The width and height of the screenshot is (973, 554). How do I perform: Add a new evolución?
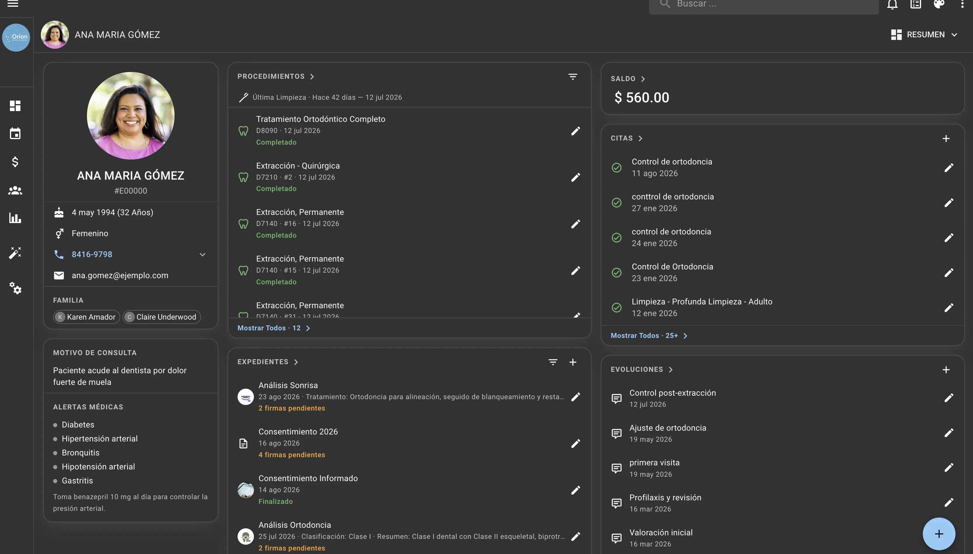coord(946,369)
